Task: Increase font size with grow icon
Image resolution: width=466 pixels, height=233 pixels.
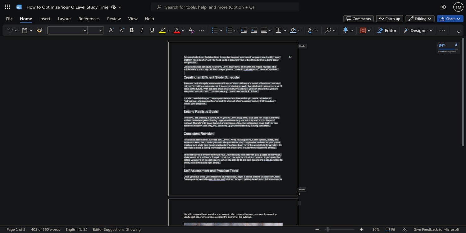Action: click(x=111, y=30)
